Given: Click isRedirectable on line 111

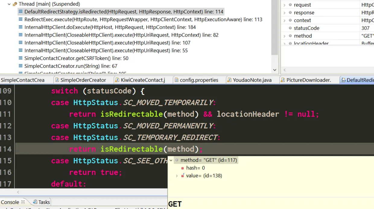Looking at the screenshot, I should [x=132, y=114].
